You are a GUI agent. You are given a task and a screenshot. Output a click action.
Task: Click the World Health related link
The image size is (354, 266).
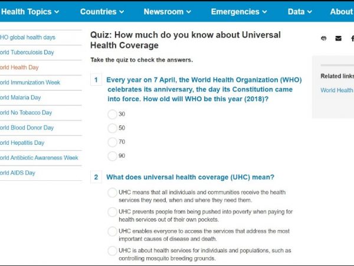point(337,90)
